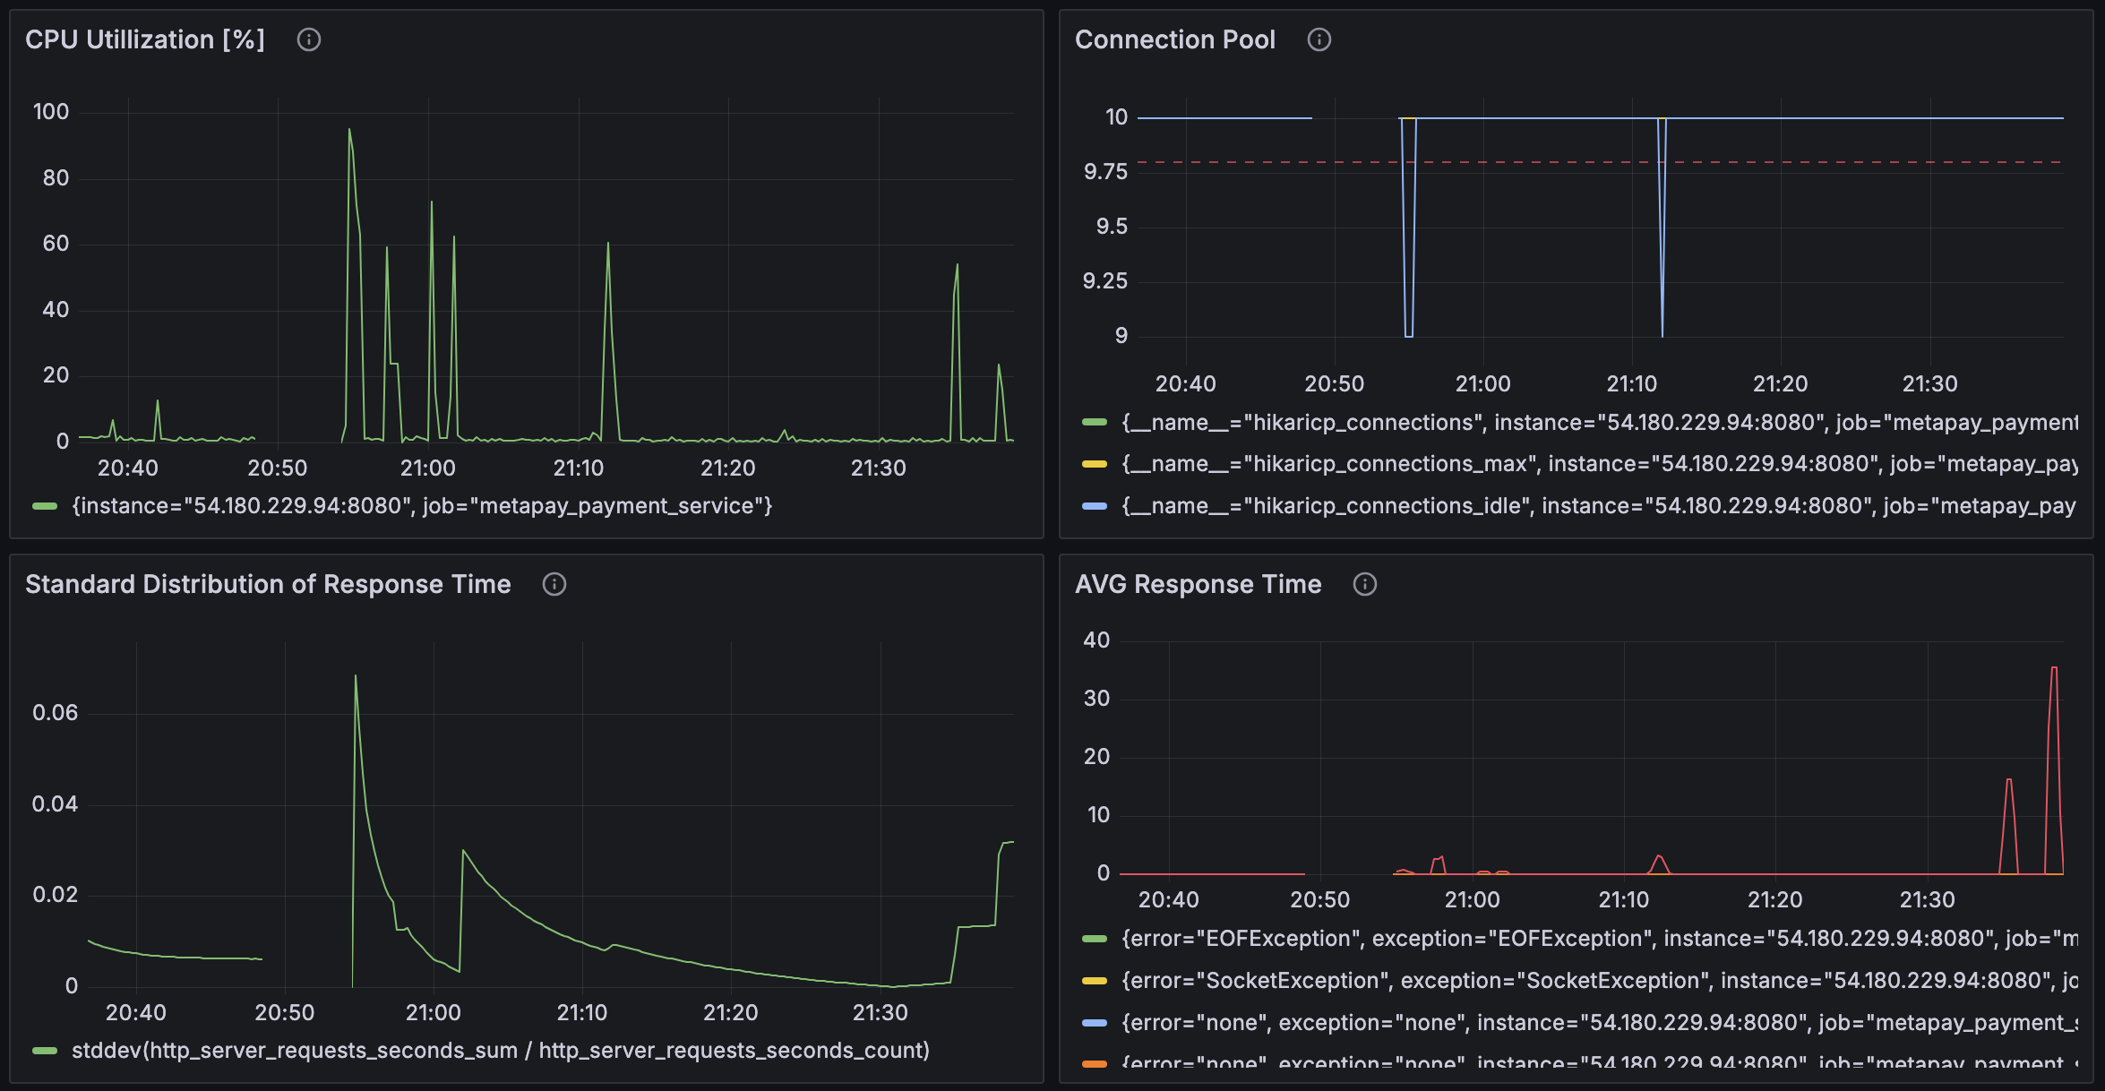2105x1091 pixels.
Task: Click green swatch of CPU metapay_payment_service legend
Action: [45, 506]
